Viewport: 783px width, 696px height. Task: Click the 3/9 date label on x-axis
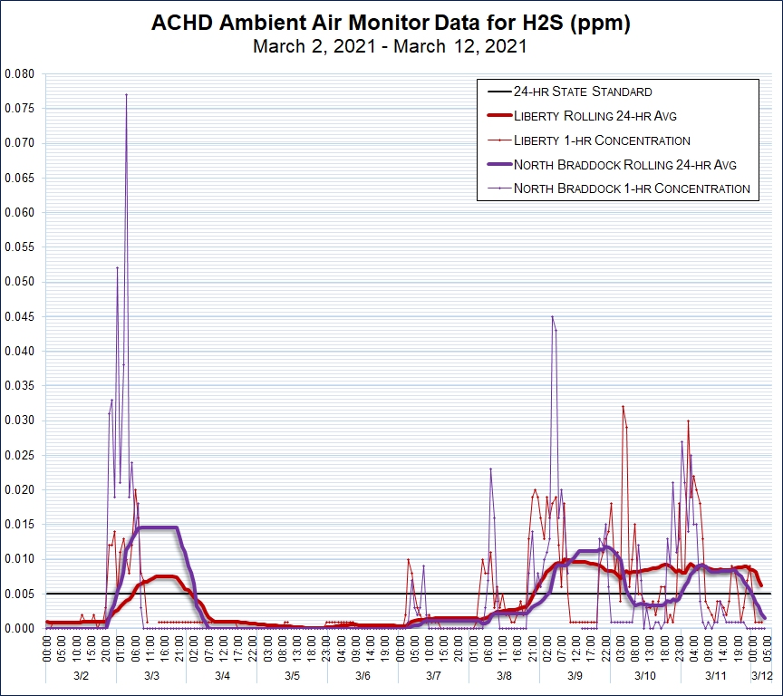point(575,677)
